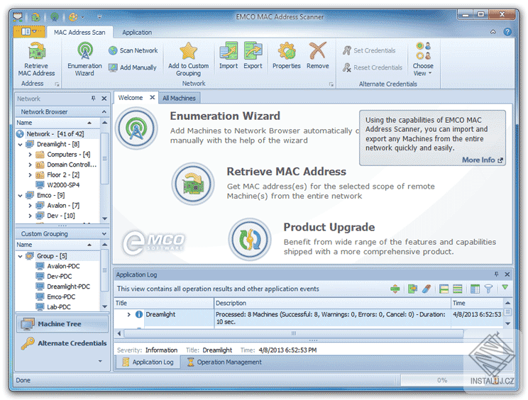The width and height of the screenshot is (528, 400).
Task: Launch the Enumeration Wizard from ribbon
Action: click(x=84, y=60)
